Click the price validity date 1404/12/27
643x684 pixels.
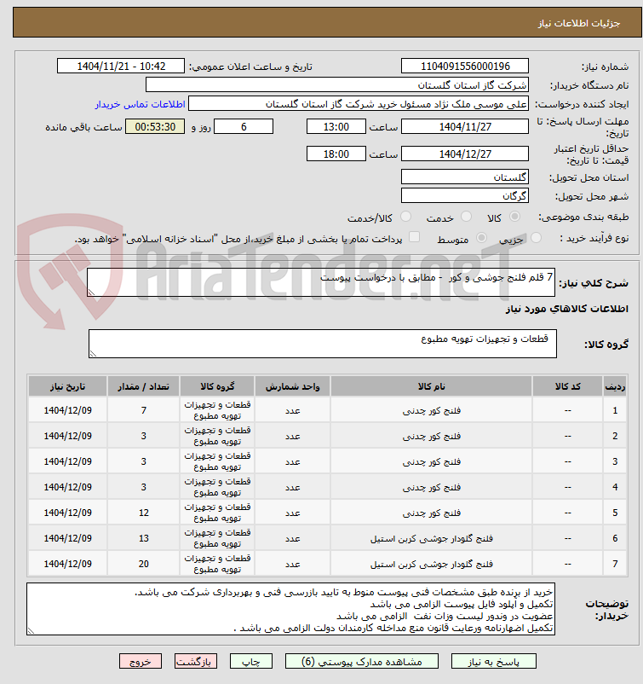point(465,154)
